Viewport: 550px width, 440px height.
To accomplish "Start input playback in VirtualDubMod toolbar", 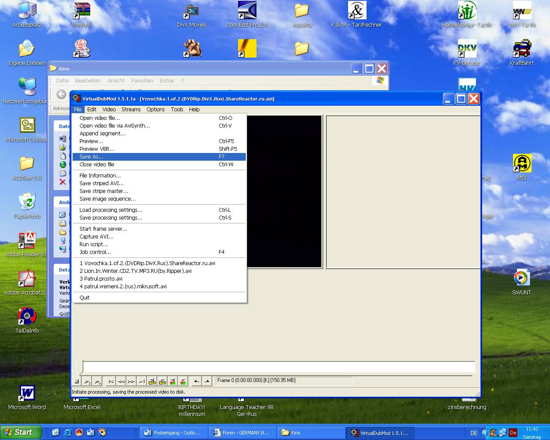I will point(87,381).
